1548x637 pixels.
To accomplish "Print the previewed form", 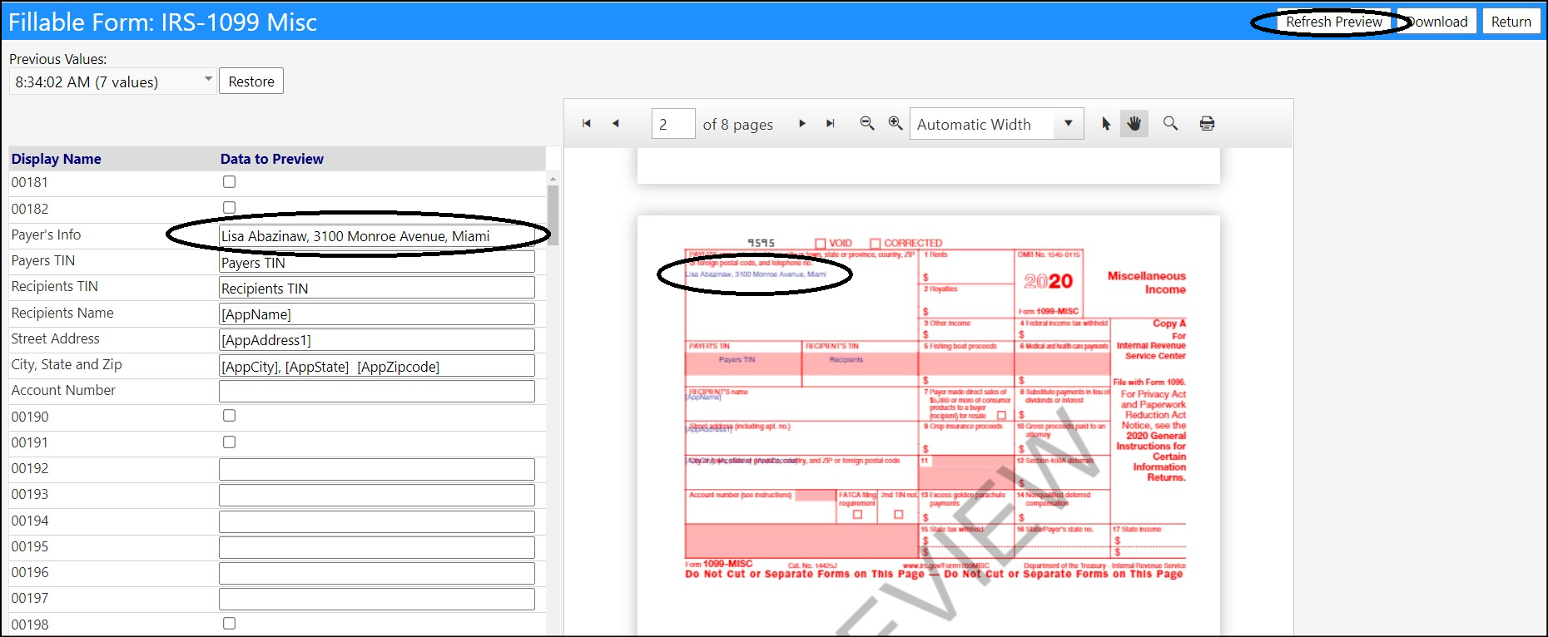I will tap(1207, 124).
